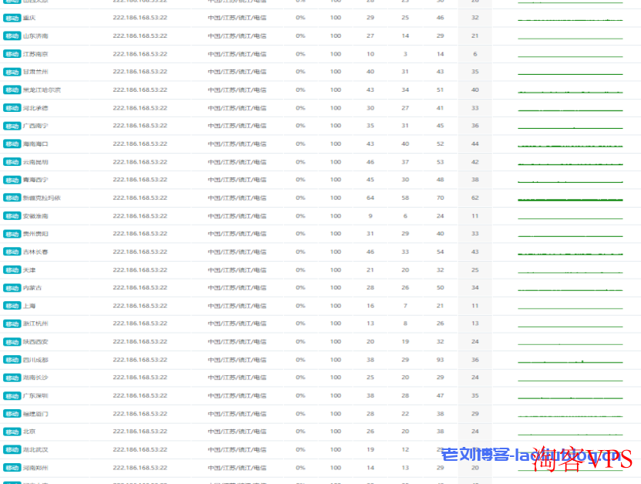
Task: Click the 移动 badge beside 青海西宁
Action: point(12,180)
